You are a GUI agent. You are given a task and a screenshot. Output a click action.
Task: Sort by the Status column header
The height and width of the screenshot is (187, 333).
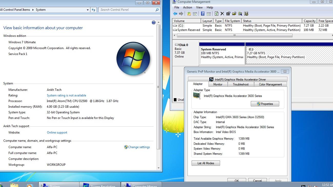(x=272, y=21)
